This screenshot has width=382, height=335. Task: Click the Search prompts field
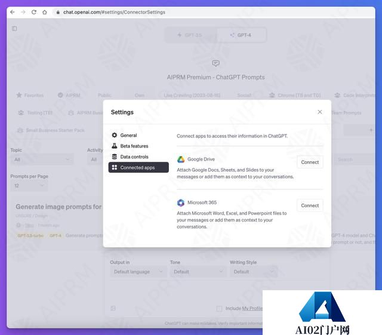(x=353, y=159)
